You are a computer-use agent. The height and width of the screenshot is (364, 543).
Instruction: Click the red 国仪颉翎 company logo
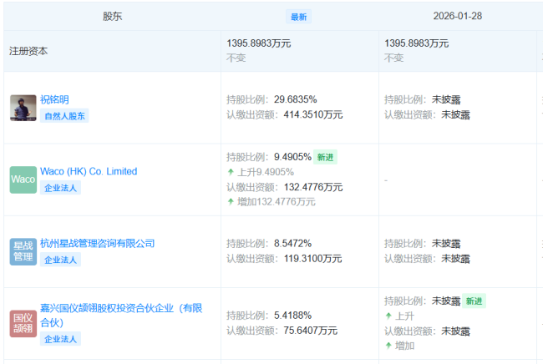(x=23, y=323)
